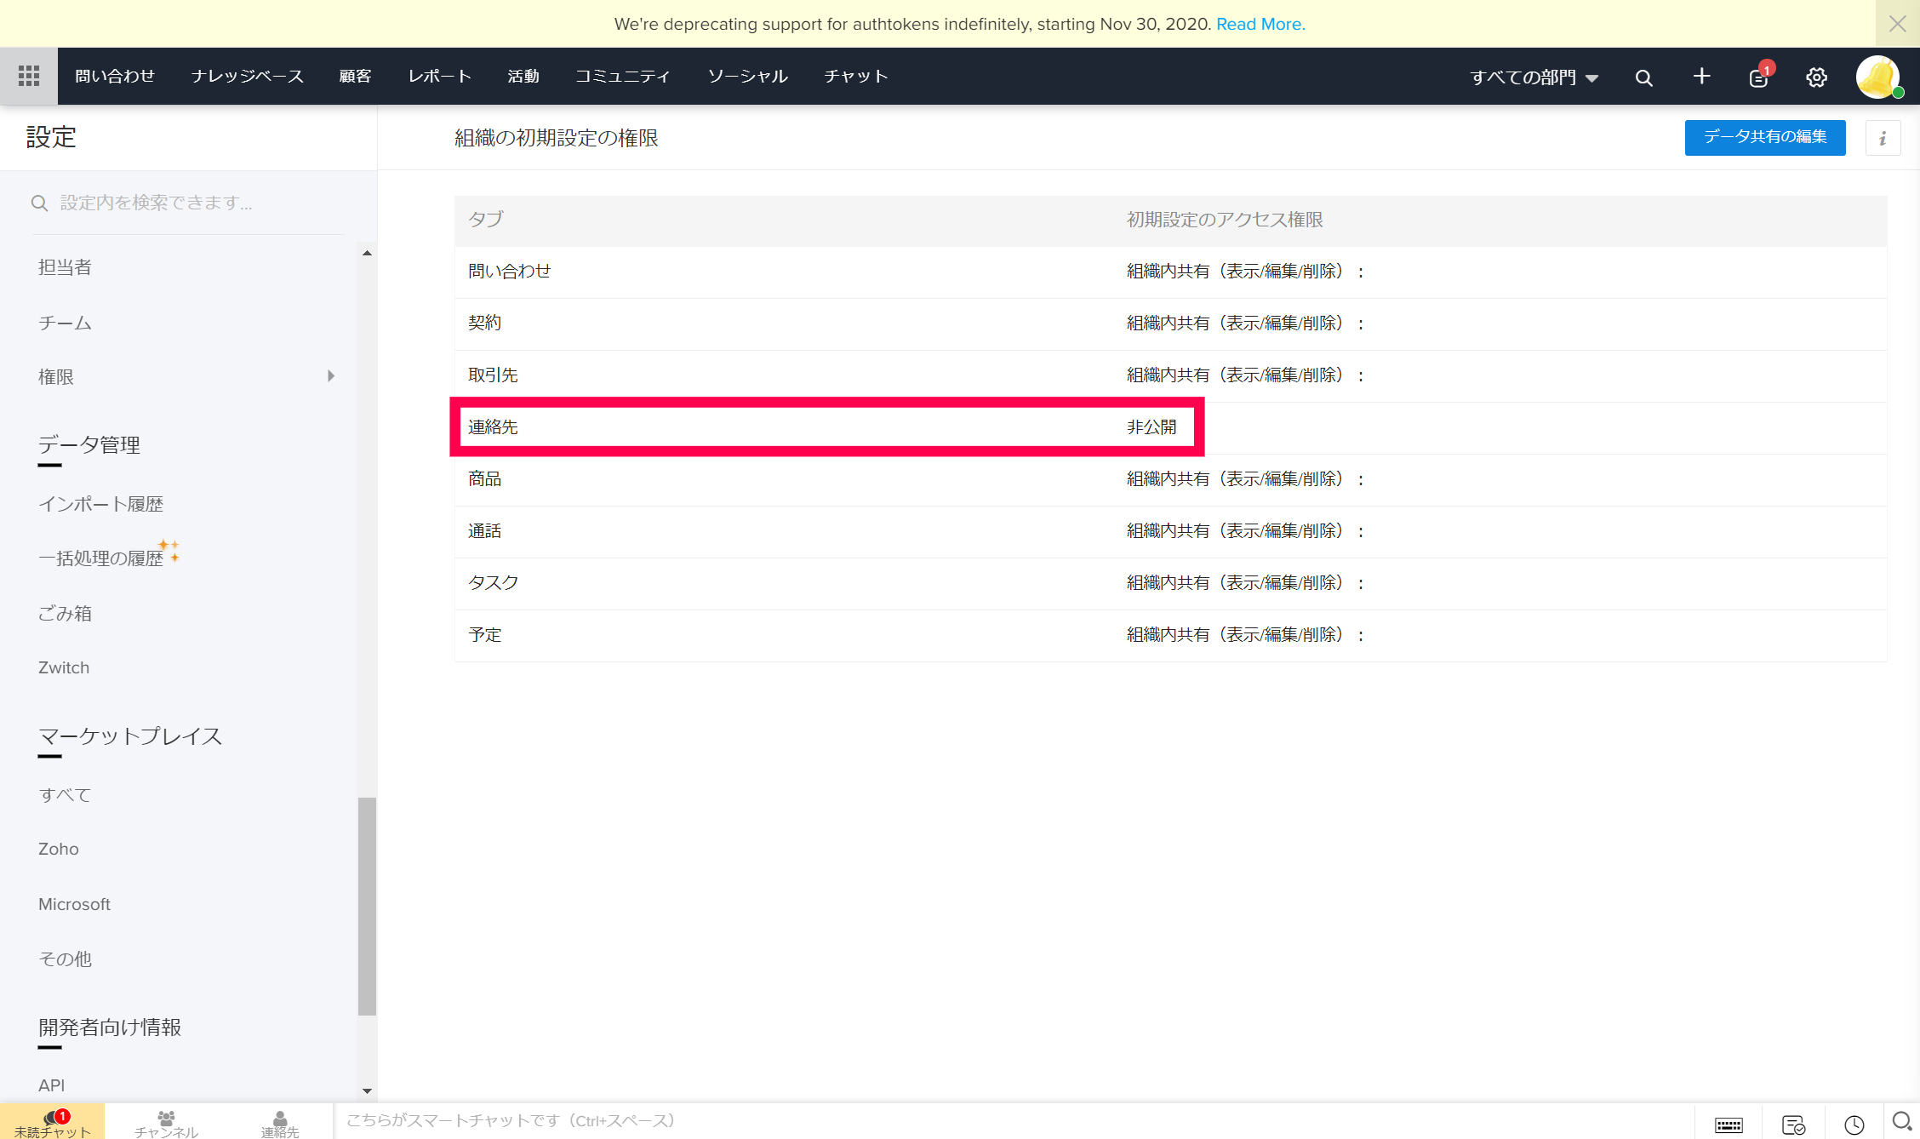Click the データ共有の編集 button

pyautogui.click(x=1764, y=137)
